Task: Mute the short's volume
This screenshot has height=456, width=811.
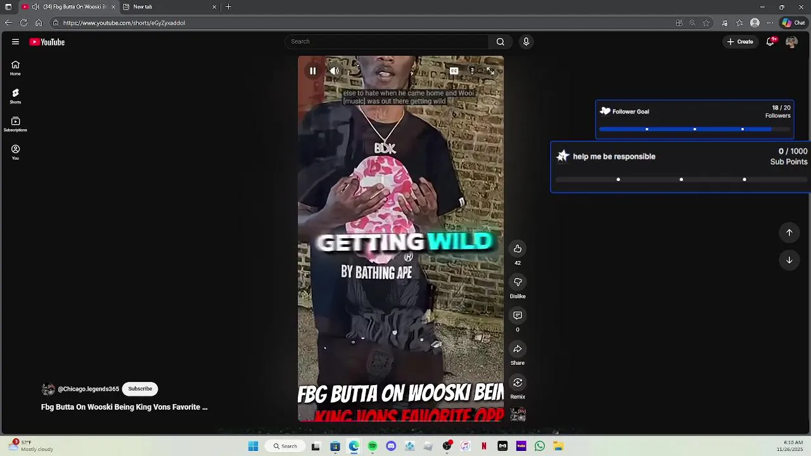Action: coord(335,71)
